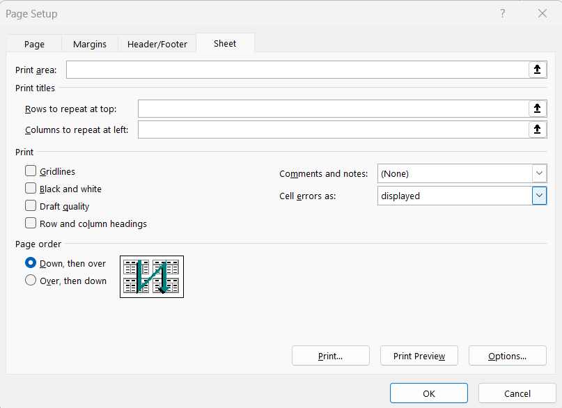Image resolution: width=562 pixels, height=408 pixels.
Task: Click the Rows to repeat at top field
Action: (x=334, y=109)
